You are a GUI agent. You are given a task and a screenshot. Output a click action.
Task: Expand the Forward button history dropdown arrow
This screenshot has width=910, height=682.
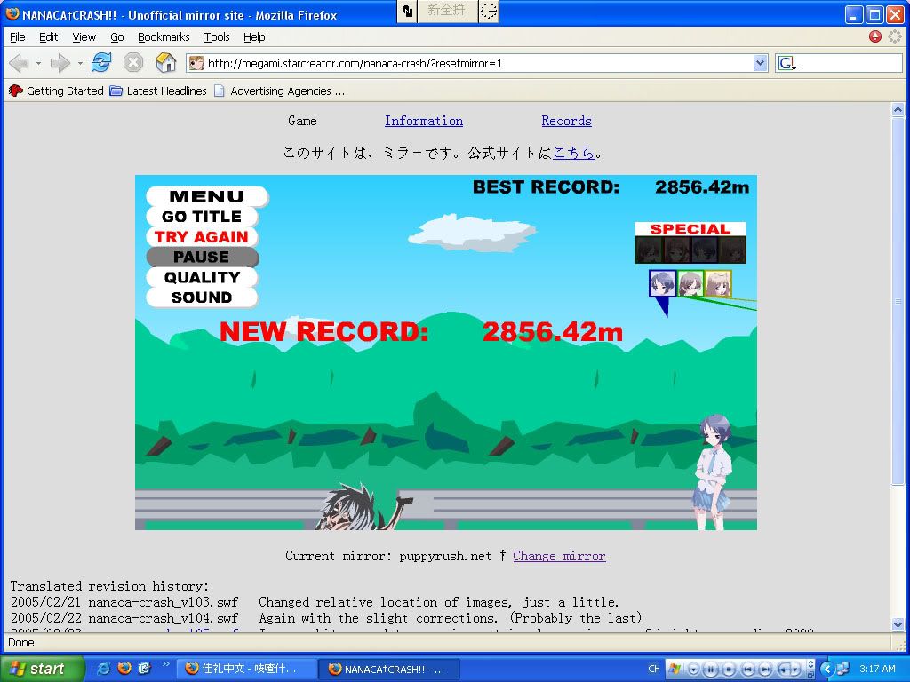(x=80, y=63)
